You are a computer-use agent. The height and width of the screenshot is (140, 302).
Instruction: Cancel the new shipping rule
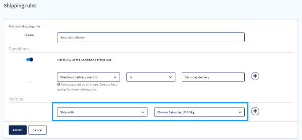pyautogui.click(x=37, y=130)
